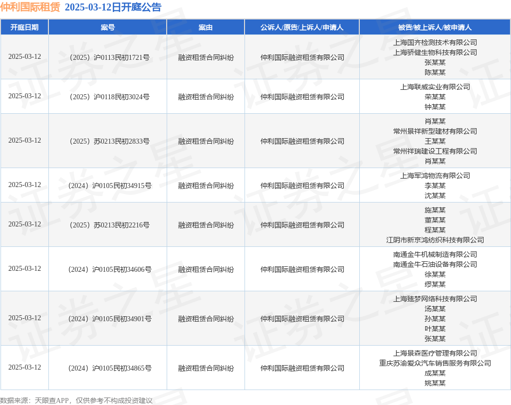Click defendant 荣某某
Screen dimensions: 511x405
[435, 97]
